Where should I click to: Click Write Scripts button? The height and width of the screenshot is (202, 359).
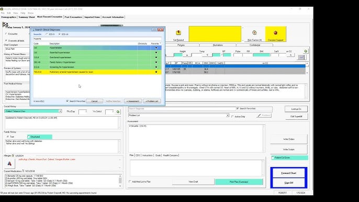(289, 149)
